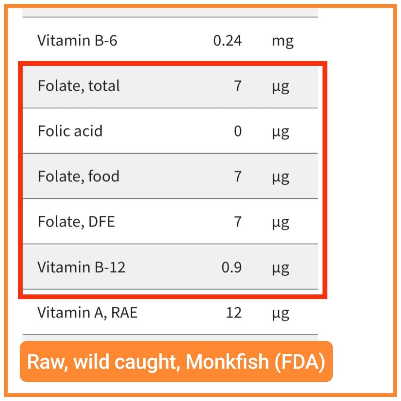401x401 pixels.
Task: Click the Raw, wild caught, Monkfish (FDA) banner
Action: (x=176, y=361)
